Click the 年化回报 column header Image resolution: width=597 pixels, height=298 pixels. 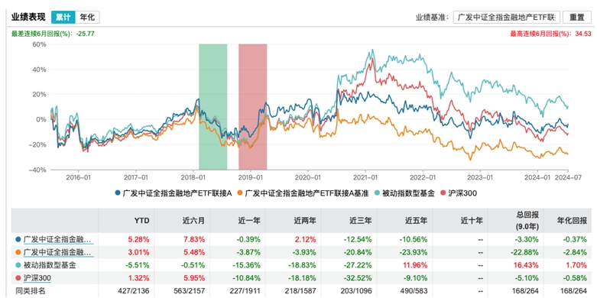574,220
